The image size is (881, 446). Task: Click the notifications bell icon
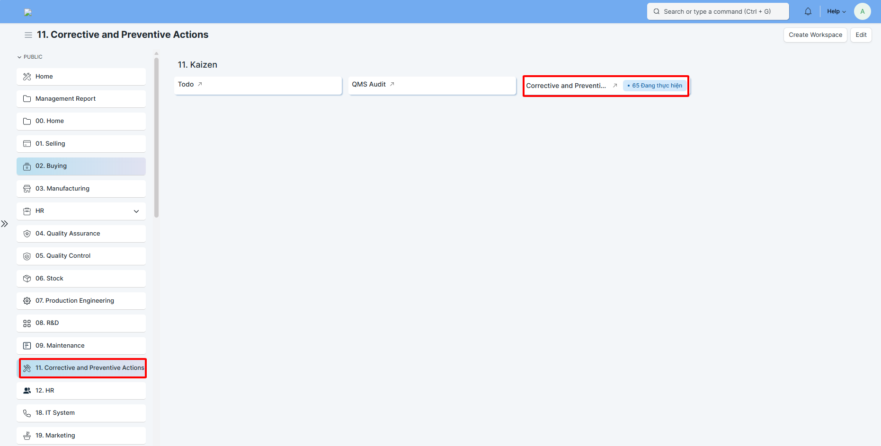[808, 11]
